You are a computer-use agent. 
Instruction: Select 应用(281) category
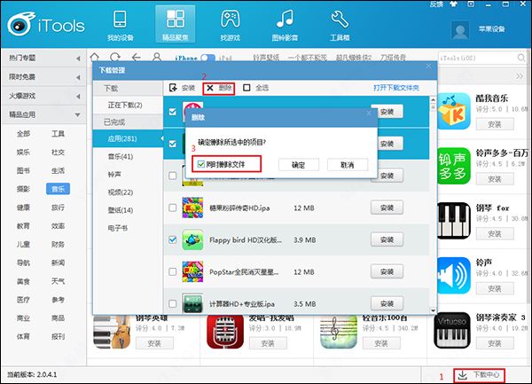coord(128,138)
